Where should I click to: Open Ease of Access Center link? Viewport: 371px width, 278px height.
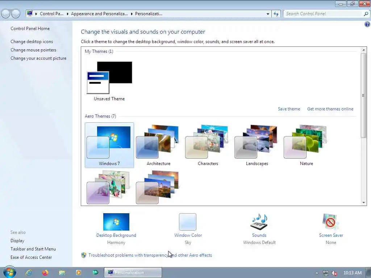31,257
